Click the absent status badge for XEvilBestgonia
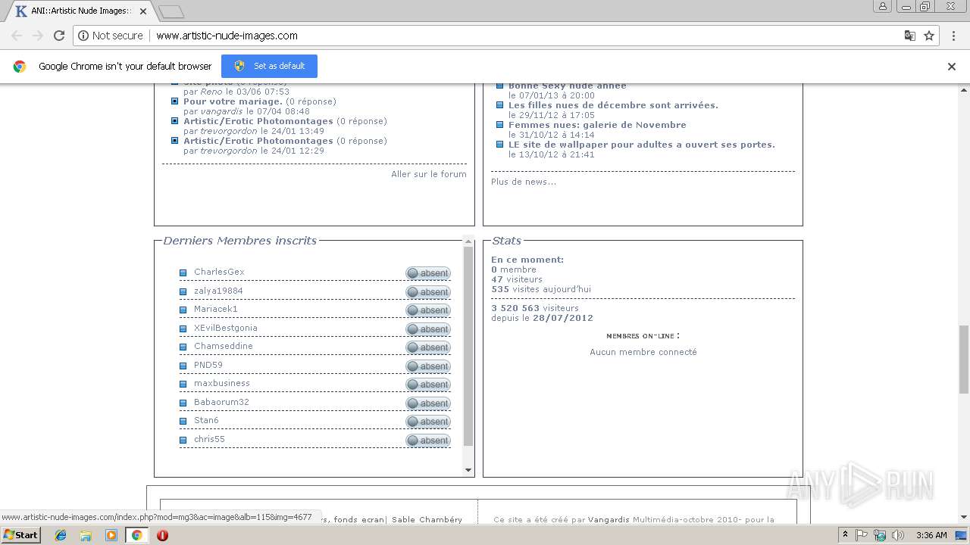Screen dimensions: 970x545 coord(428,329)
